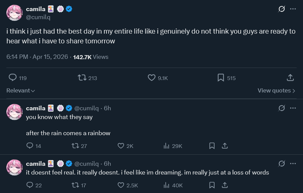Screen dimensions: 303x193
Task: Repost the rainbow reply with 27 reposts
Action: (x=76, y=146)
